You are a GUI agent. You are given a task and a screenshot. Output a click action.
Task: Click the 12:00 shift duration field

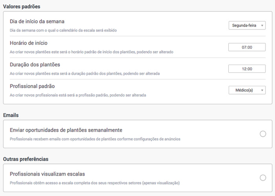coord(247,69)
